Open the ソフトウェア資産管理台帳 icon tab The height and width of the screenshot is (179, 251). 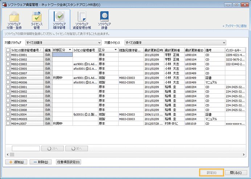(82, 20)
